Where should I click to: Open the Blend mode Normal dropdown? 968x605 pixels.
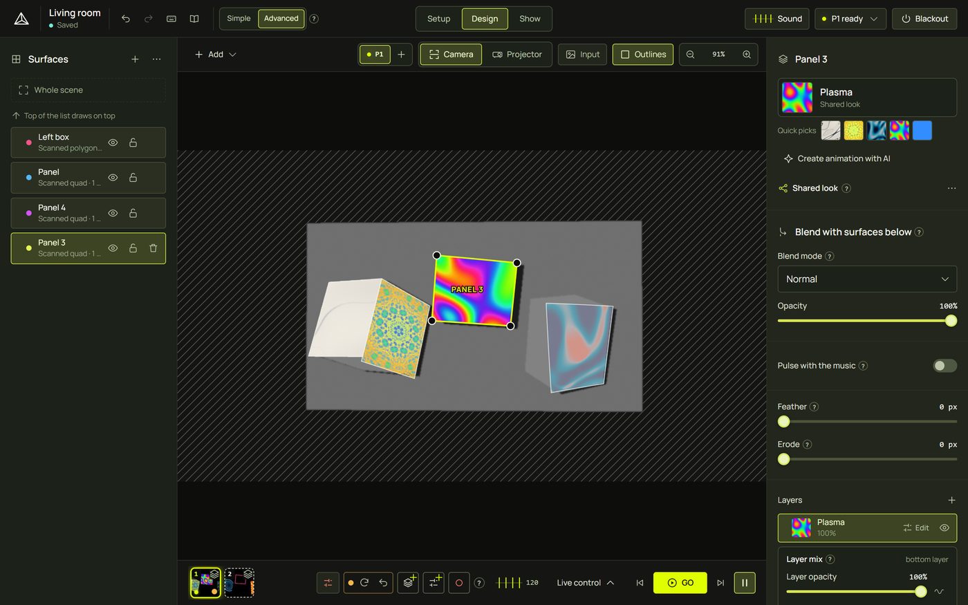point(867,279)
